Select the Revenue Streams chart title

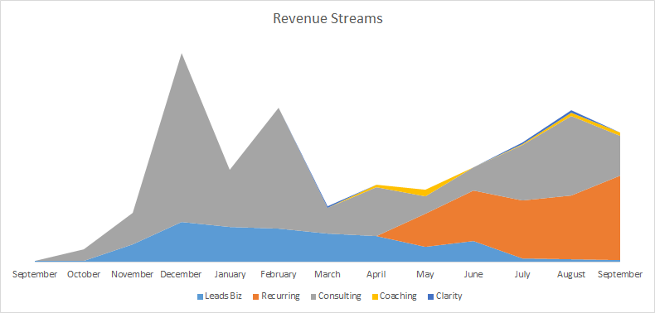coord(327,19)
